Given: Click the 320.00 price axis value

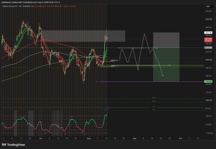Looking at the screenshot, I should click(208, 11).
